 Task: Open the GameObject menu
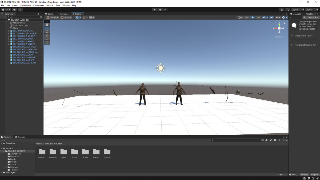25,5
